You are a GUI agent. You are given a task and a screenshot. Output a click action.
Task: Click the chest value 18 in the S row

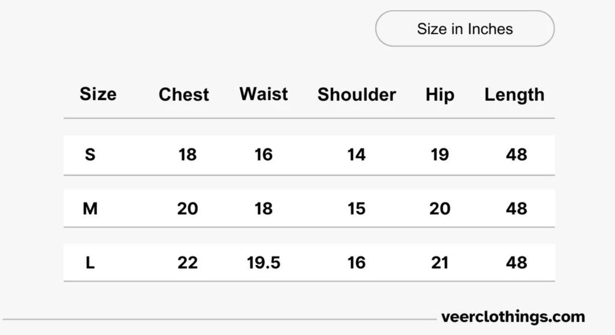click(188, 154)
